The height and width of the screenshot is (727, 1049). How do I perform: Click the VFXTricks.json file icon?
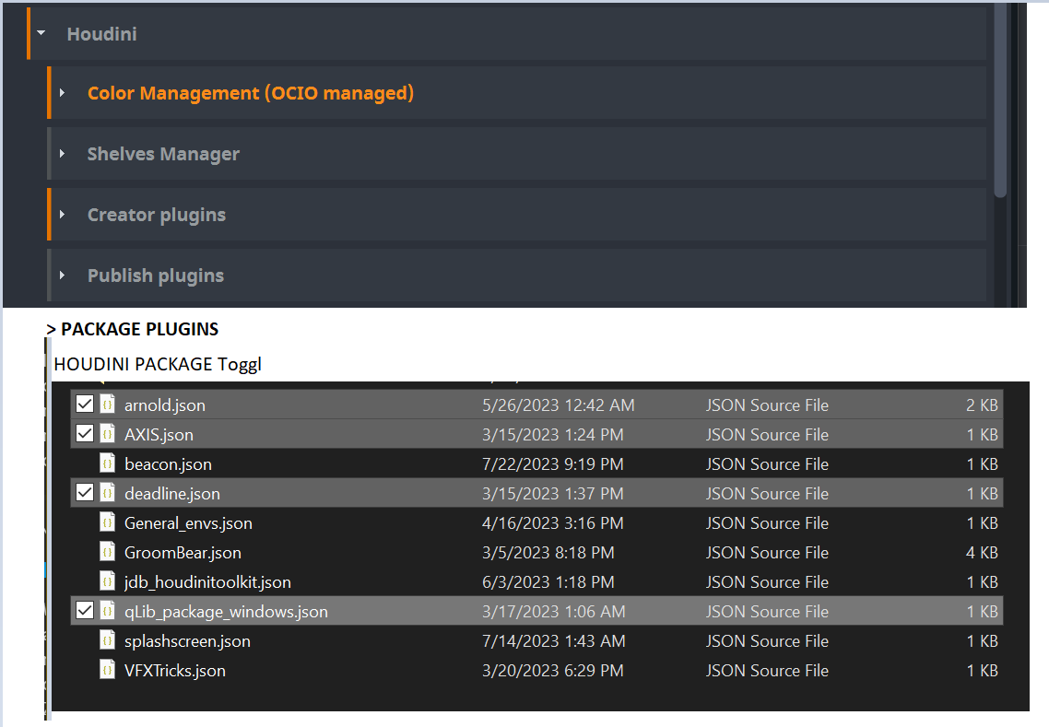coord(108,670)
